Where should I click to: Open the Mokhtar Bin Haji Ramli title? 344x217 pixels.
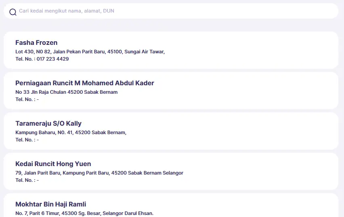51,204
